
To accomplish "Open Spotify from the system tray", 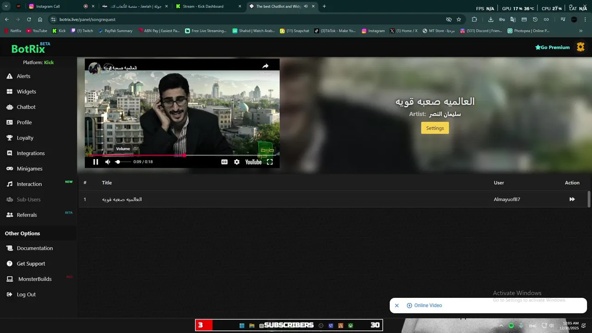I will [x=511, y=326].
